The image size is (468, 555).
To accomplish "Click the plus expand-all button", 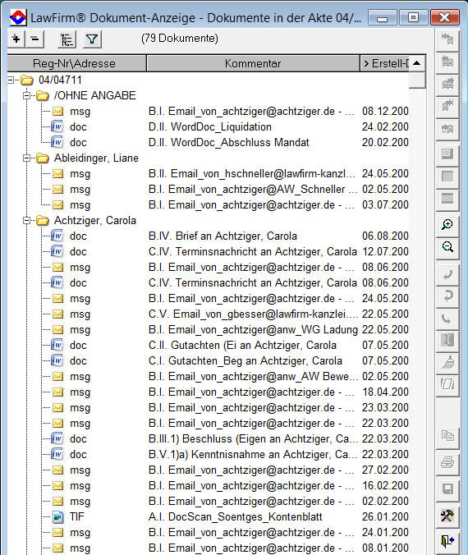I will pos(16,39).
